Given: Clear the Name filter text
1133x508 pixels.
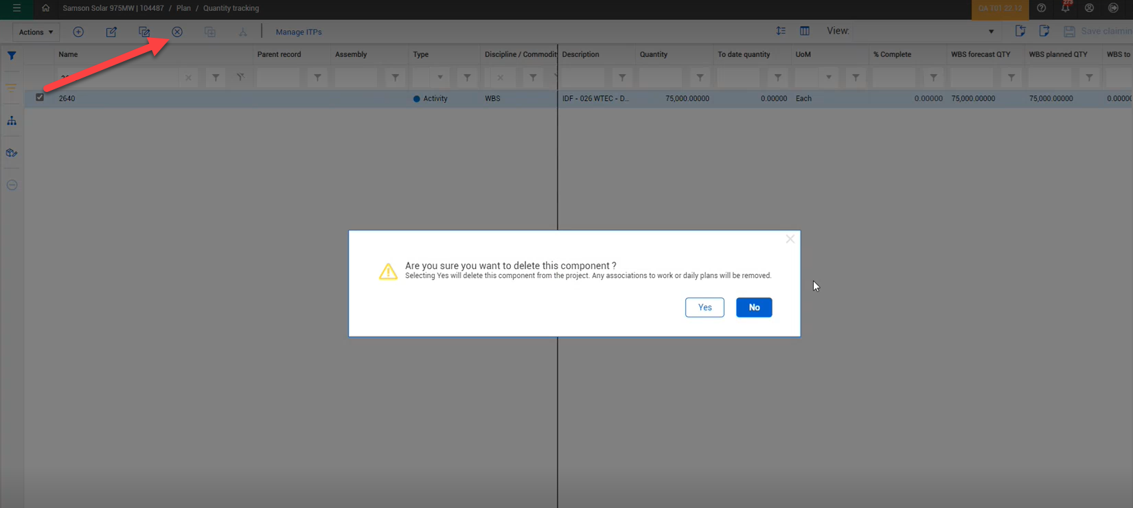Looking at the screenshot, I should 188,78.
